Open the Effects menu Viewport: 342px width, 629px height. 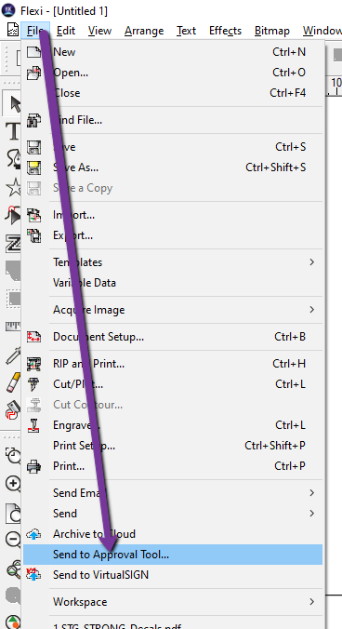225,31
